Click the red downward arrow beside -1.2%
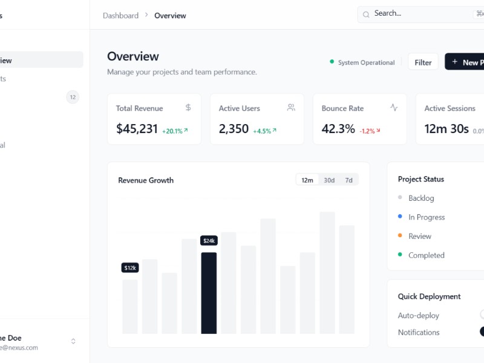Viewport: 484px width, 363px height. point(378,130)
